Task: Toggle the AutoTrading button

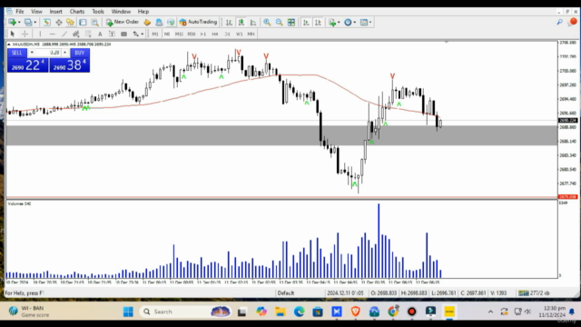Action: click(198, 22)
